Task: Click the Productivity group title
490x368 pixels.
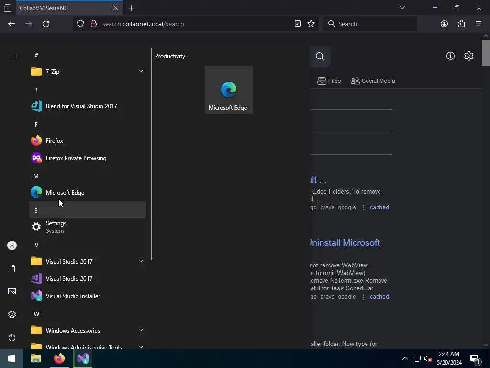Action: (x=170, y=56)
